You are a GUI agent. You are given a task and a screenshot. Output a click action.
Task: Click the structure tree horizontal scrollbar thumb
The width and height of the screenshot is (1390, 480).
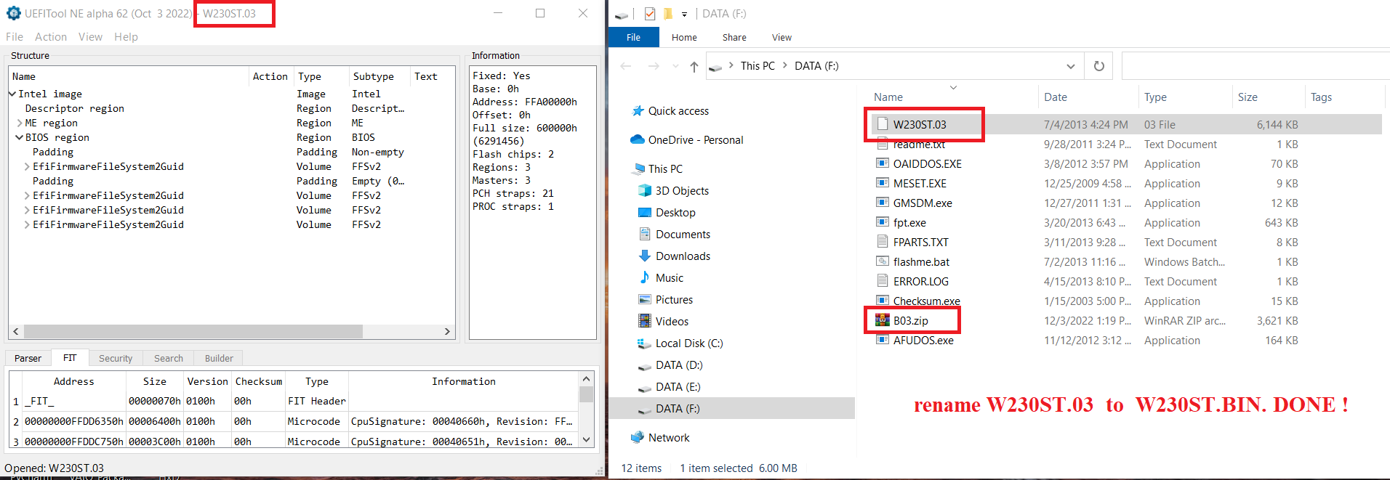pos(193,331)
